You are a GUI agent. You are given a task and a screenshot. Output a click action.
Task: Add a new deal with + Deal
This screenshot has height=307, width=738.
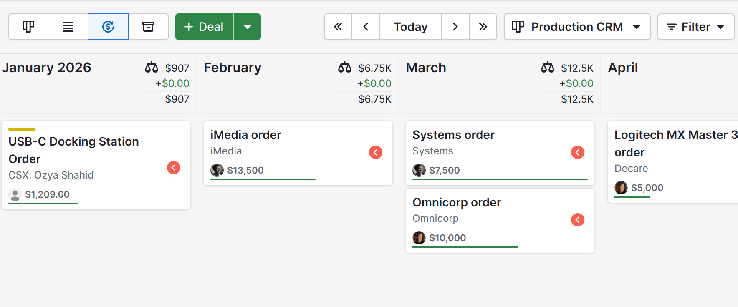pos(204,27)
